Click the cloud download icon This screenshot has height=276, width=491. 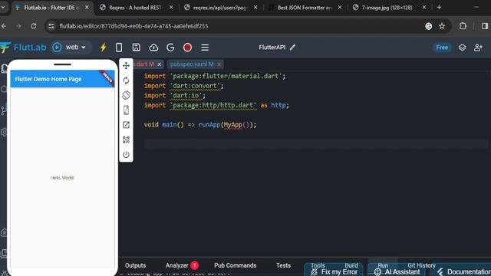(x=153, y=48)
